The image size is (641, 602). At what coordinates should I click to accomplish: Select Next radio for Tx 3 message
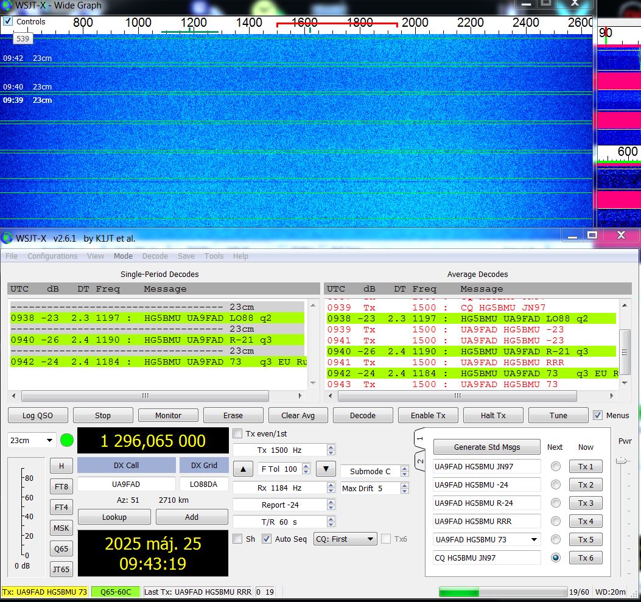tap(556, 503)
